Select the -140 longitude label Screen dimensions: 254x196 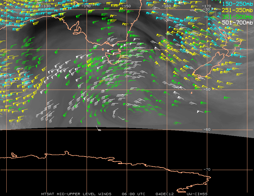(86, 6)
